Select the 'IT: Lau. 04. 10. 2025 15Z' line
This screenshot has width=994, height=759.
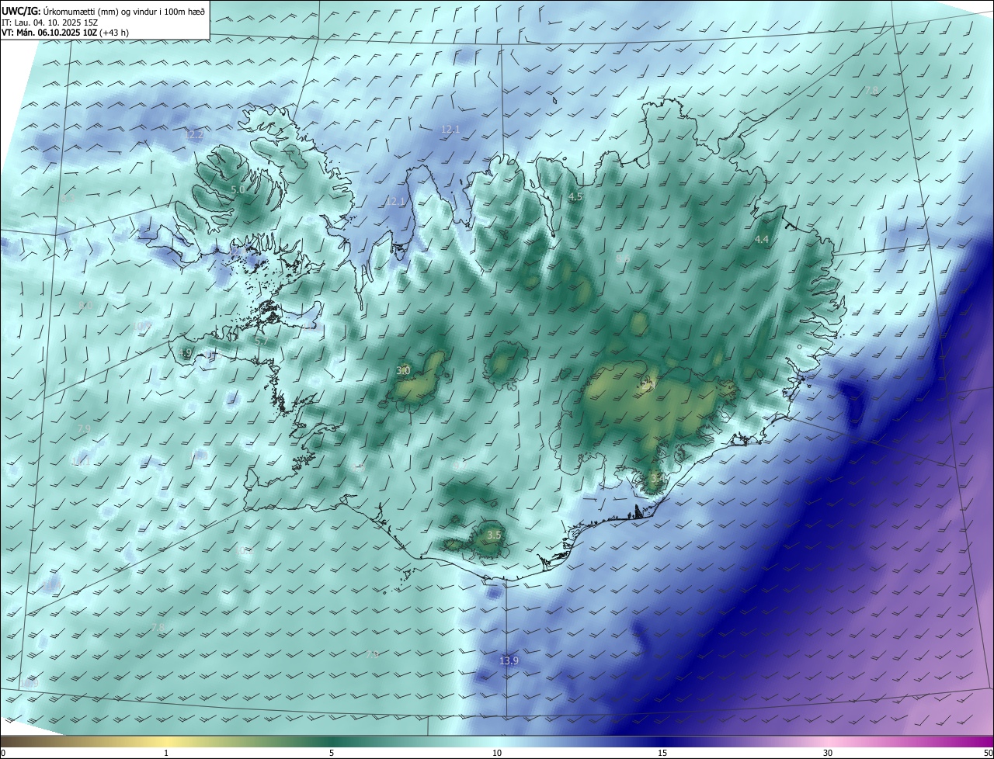tap(49, 23)
